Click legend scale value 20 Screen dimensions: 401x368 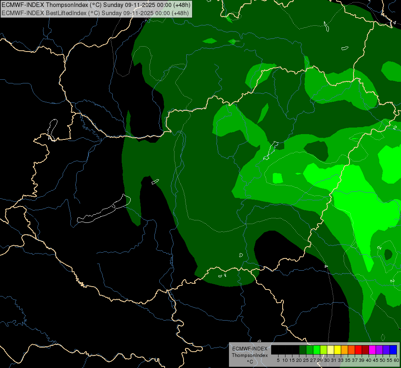299,360
